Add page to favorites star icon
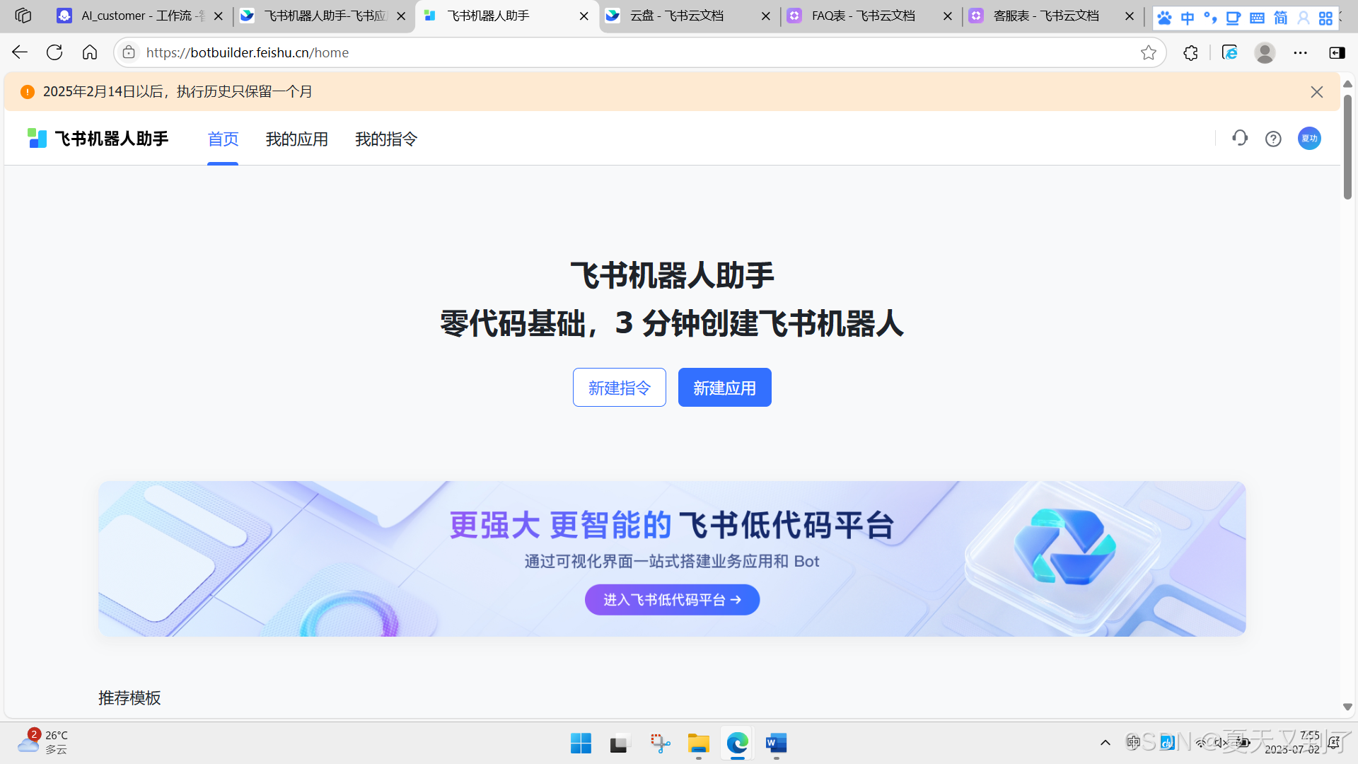The height and width of the screenshot is (764, 1358). pyautogui.click(x=1148, y=52)
